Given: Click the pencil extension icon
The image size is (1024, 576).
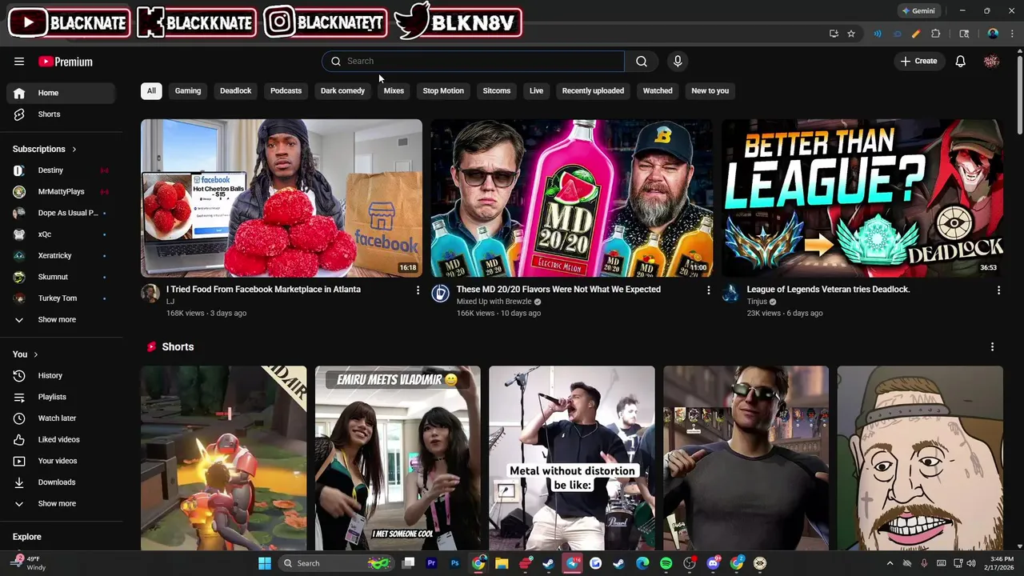Looking at the screenshot, I should (x=916, y=34).
